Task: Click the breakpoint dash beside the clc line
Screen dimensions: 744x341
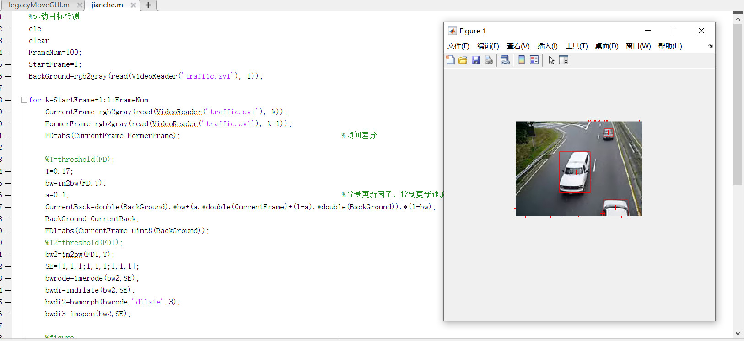Action: [x=8, y=29]
